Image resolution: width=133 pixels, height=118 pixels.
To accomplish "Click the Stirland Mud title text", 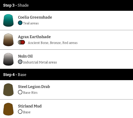I will (30, 106).
